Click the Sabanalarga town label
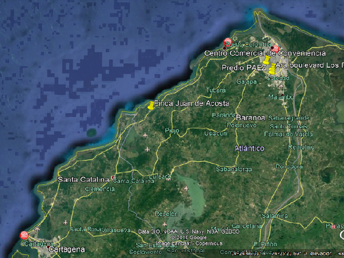The image size is (344, 258). point(234,169)
